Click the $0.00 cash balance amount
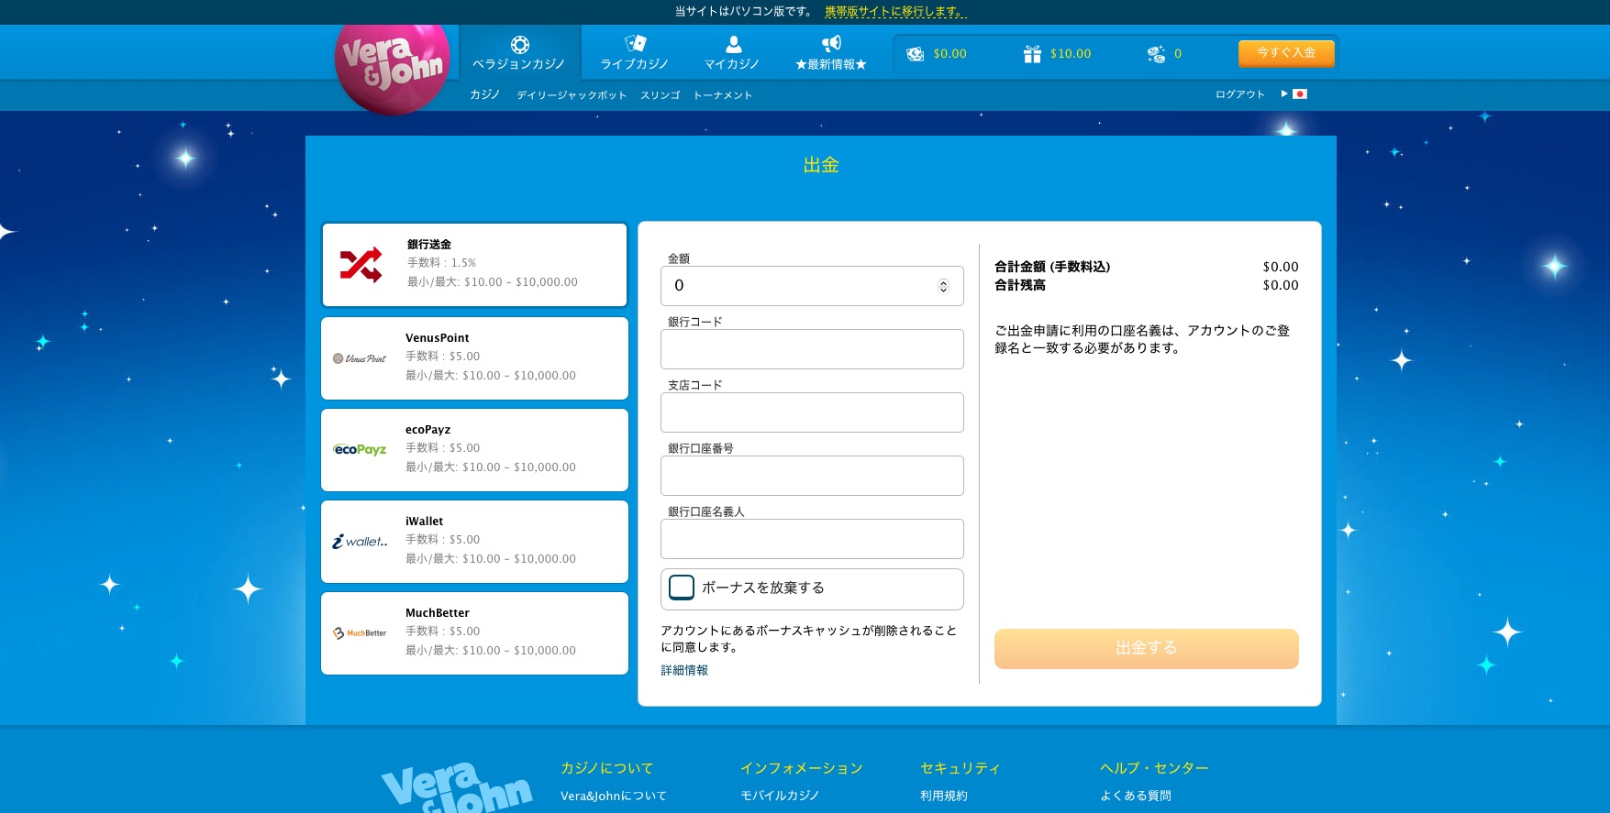 (x=949, y=54)
